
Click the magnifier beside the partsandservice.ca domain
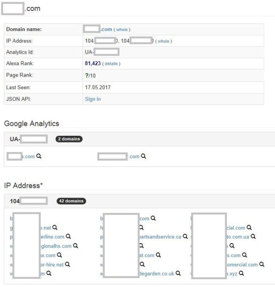185,237
